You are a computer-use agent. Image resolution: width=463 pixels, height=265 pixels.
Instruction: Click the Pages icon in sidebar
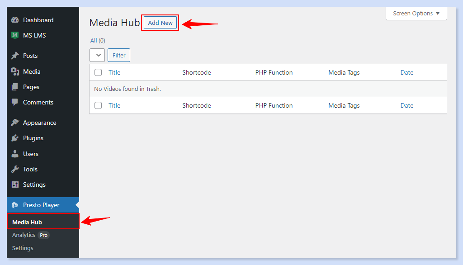point(15,87)
